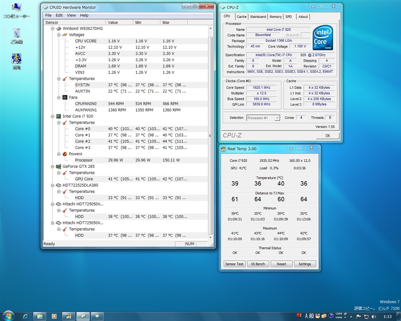Click the IME help question mark icon
This screenshot has width=401, height=321.
click(331, 316)
